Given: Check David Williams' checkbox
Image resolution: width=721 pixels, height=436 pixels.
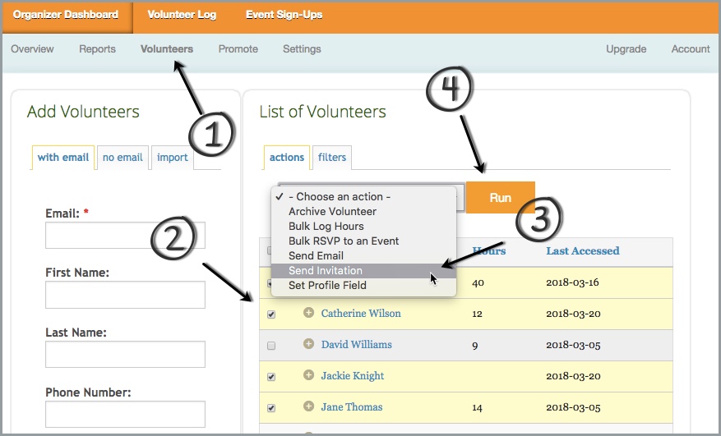Looking at the screenshot, I should coord(271,346).
